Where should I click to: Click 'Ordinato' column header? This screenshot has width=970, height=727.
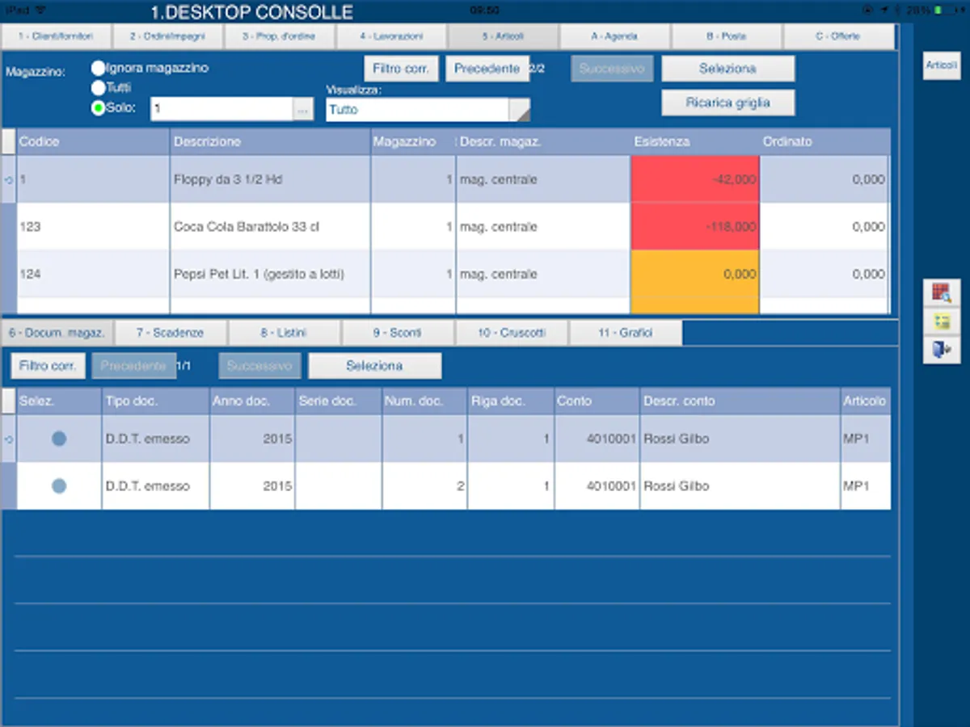pos(824,141)
